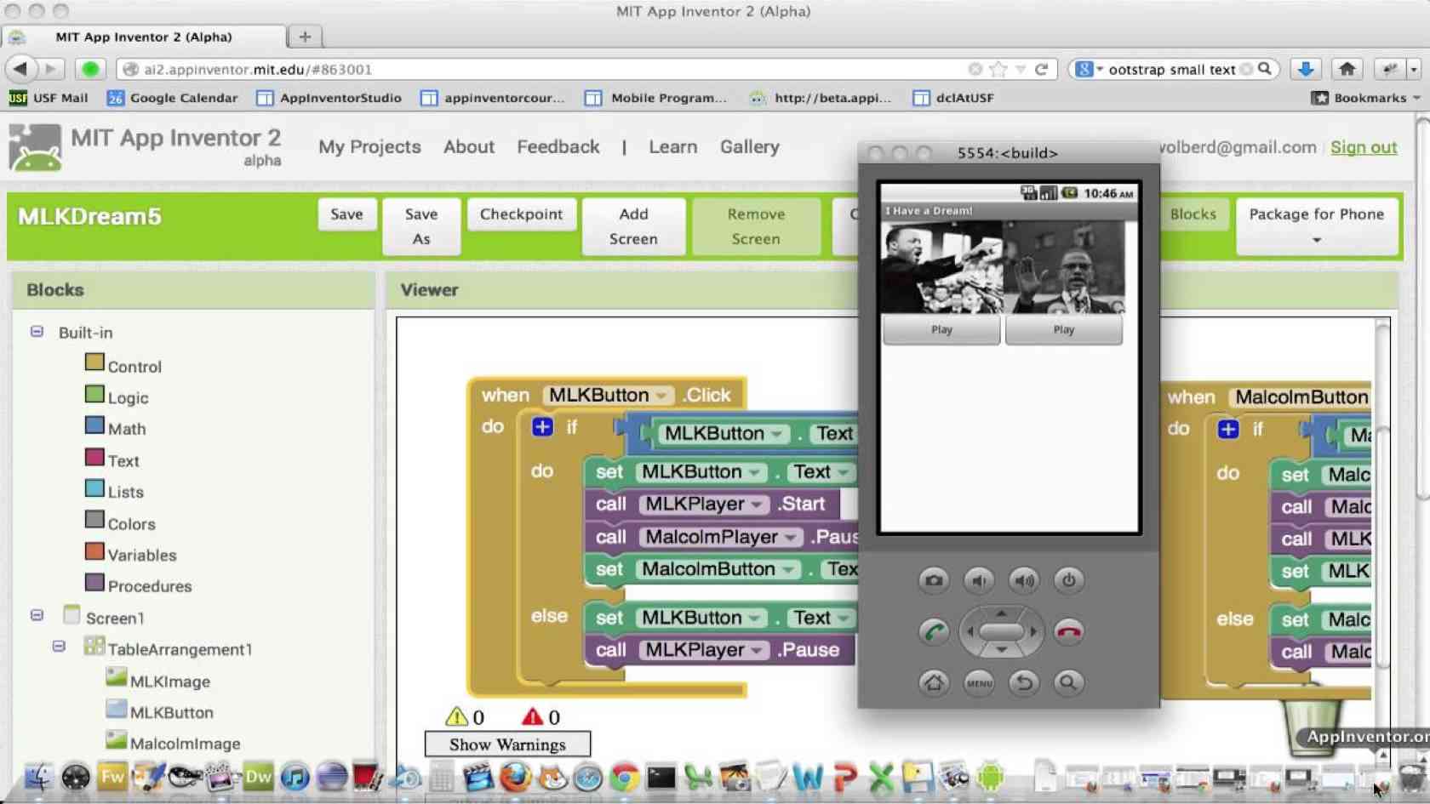The height and width of the screenshot is (804, 1430).
Task: Click Play under the right emulator image
Action: click(x=1064, y=330)
